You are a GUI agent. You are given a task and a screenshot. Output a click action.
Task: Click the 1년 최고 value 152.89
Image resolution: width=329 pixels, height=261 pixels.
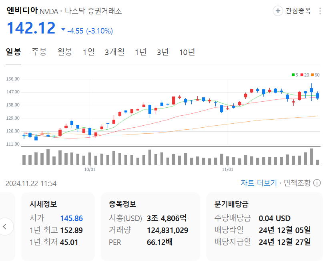71,230
